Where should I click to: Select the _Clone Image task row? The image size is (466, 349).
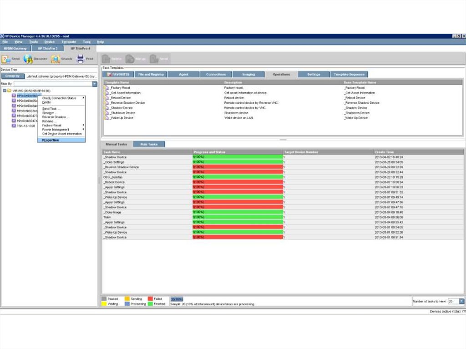click(283, 212)
